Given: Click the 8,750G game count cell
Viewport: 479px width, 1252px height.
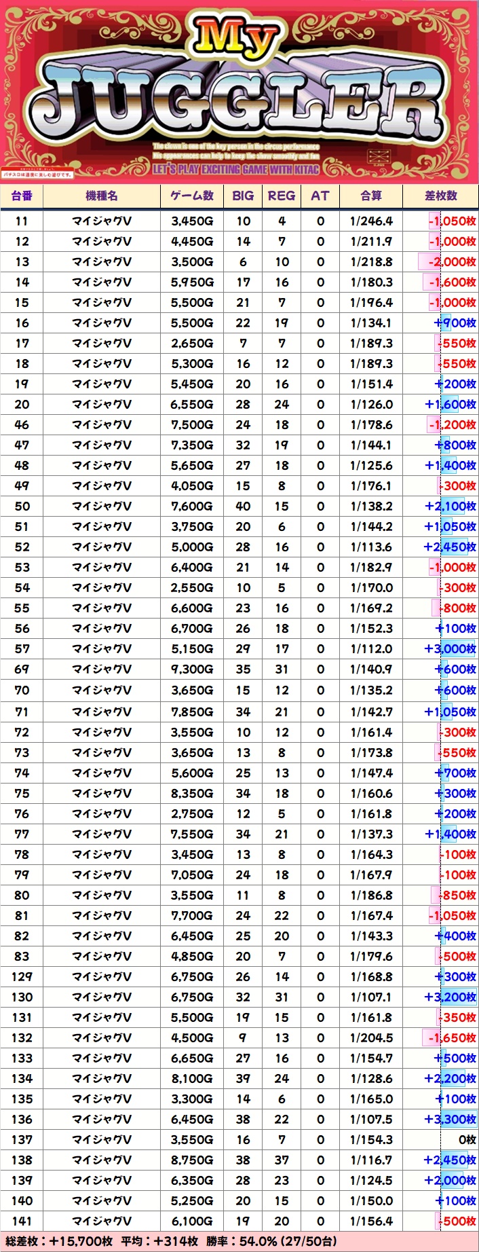Looking at the screenshot, I should (x=192, y=1160).
